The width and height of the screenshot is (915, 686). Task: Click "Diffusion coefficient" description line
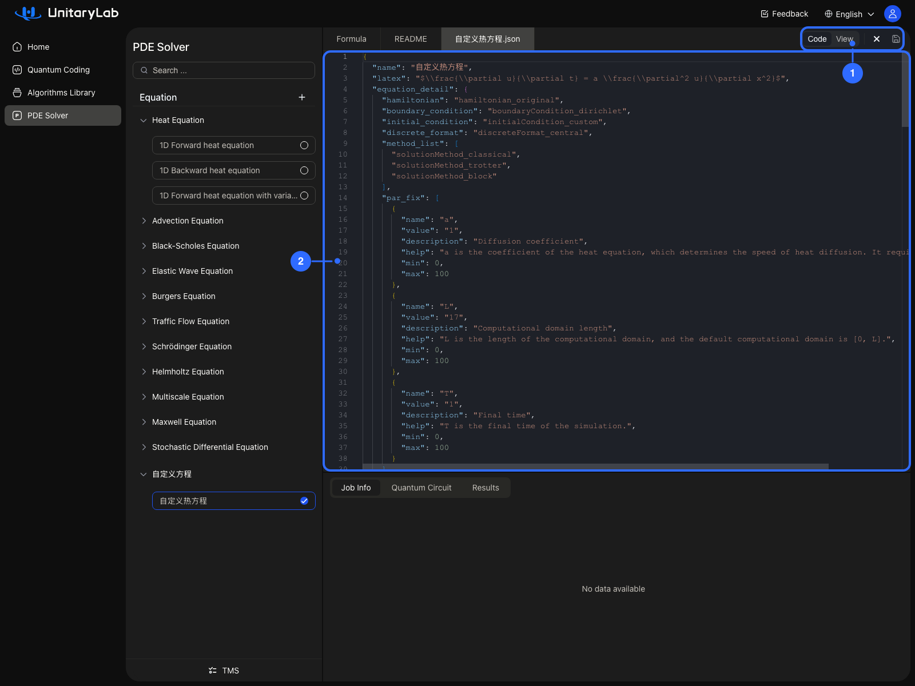(494, 241)
